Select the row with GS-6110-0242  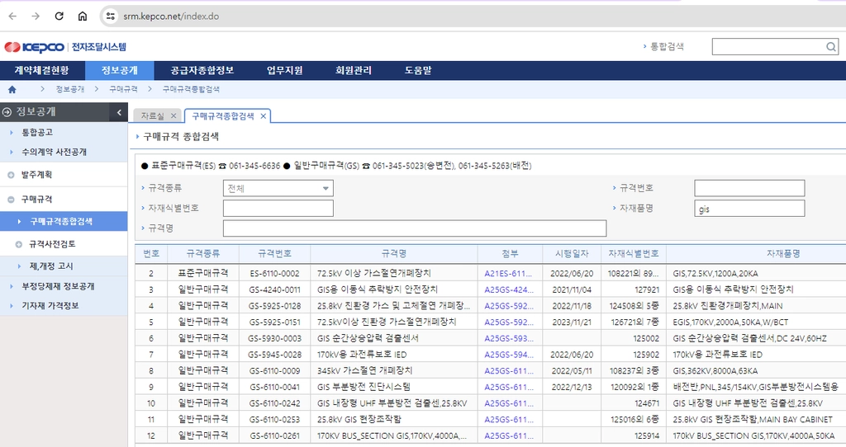[491, 402]
